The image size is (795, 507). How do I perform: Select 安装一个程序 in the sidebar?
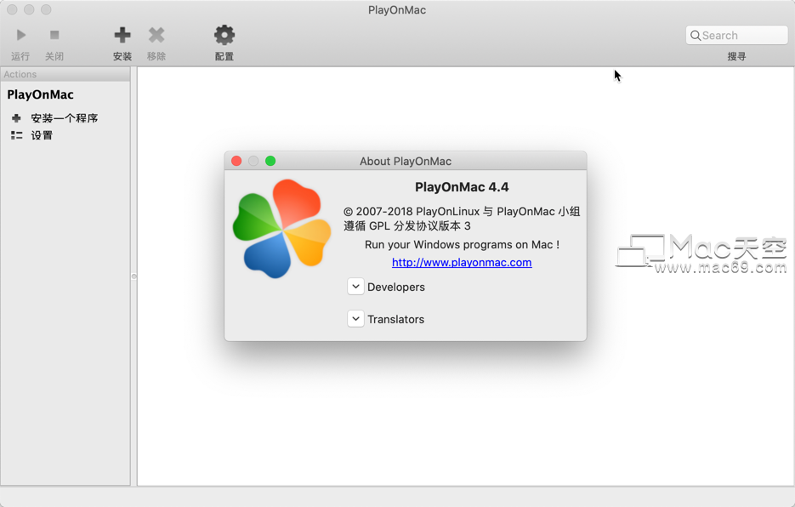click(x=65, y=118)
